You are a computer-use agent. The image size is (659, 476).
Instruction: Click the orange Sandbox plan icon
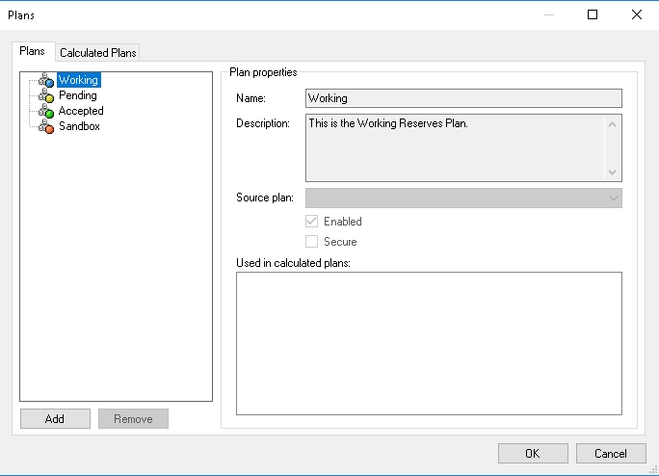[46, 126]
